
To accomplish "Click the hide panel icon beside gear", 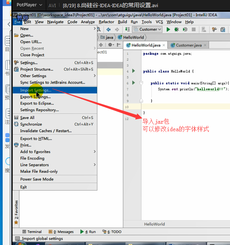I will [x=119, y=45].
